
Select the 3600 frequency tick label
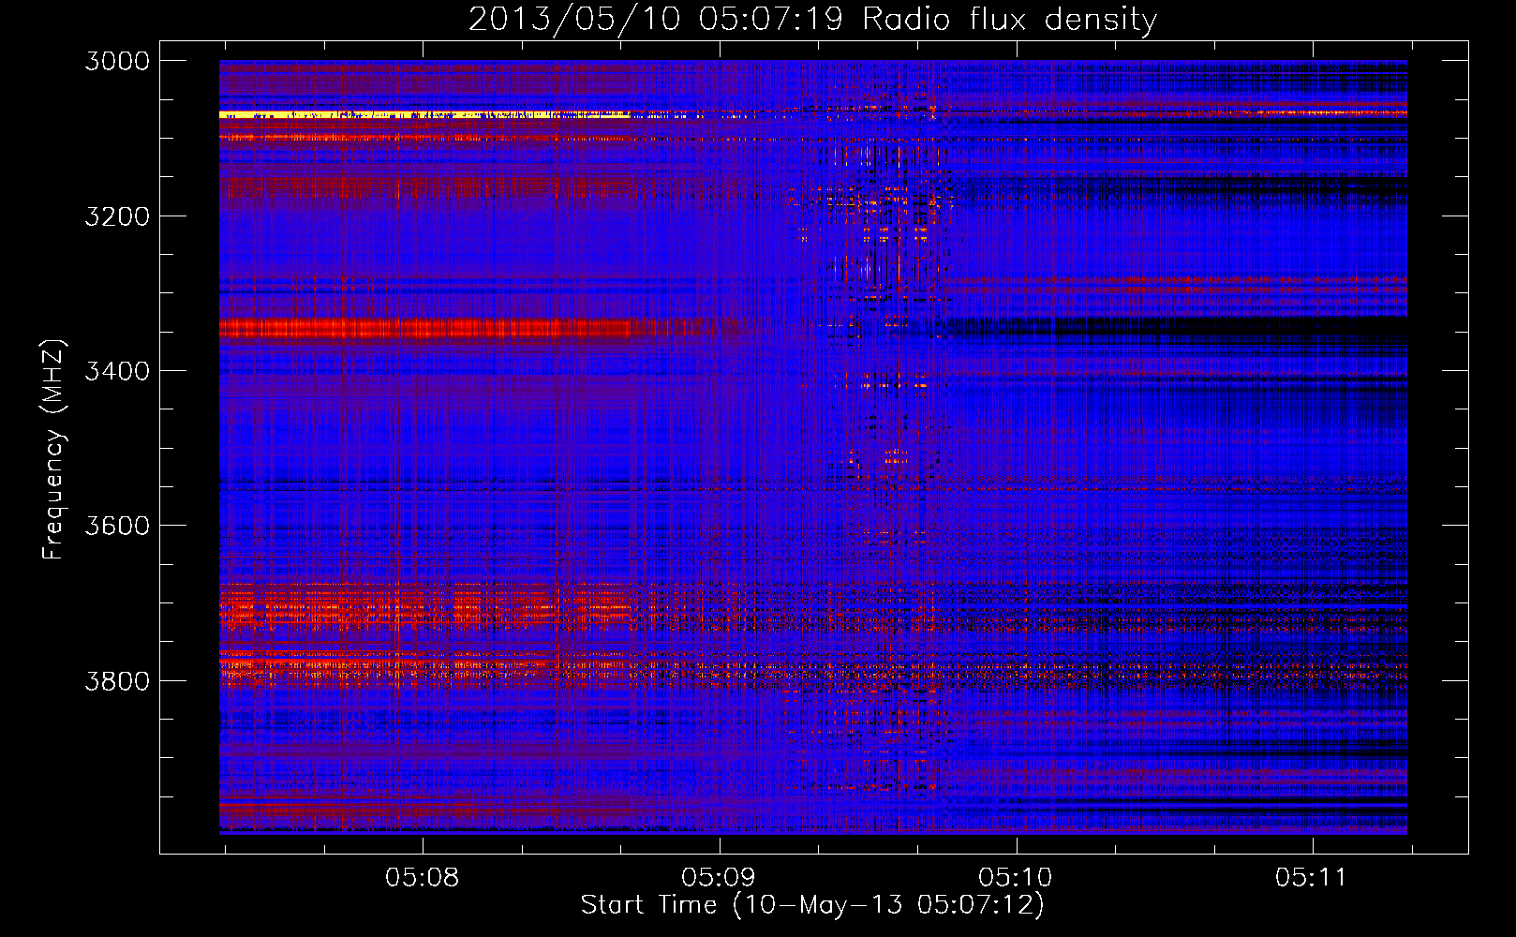117,526
